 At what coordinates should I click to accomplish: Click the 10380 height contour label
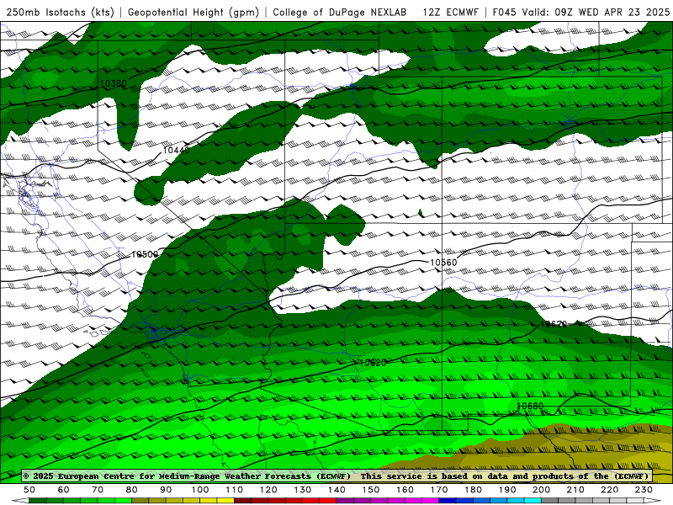(x=113, y=83)
